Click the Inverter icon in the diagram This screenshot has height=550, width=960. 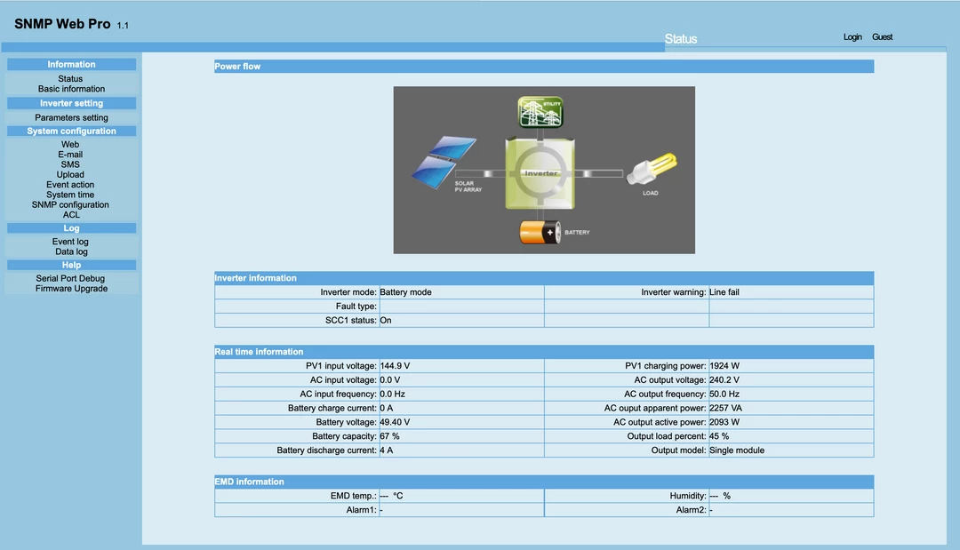(540, 171)
